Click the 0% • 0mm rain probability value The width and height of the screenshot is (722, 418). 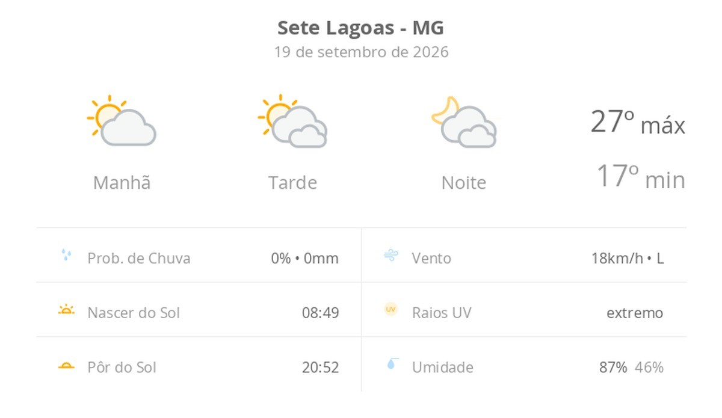coord(304,259)
